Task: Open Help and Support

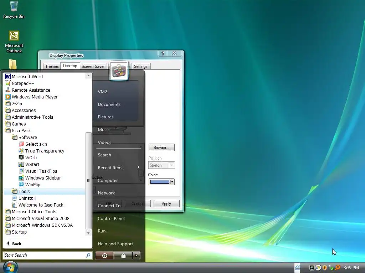Action: 115,244
